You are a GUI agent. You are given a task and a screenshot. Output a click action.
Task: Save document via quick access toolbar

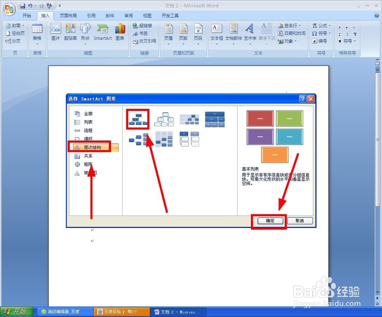[23, 6]
